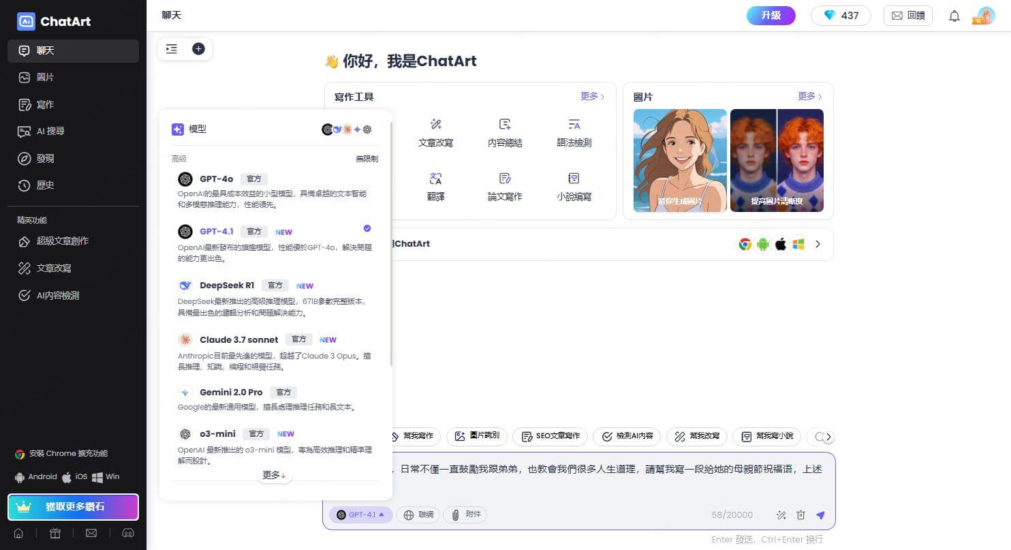1011x550 pixels.
Task: Click the ChatArt logo
Action: click(54, 21)
